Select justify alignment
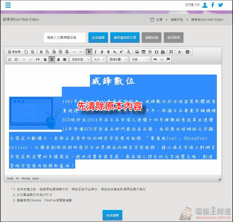The width and height of the screenshot is (233, 222). [65, 60]
